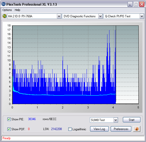Click the disc drive icon beside PX-760A

click(x=5, y=16)
